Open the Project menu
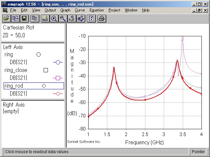Screen dimensions: 210x157 [115, 10]
